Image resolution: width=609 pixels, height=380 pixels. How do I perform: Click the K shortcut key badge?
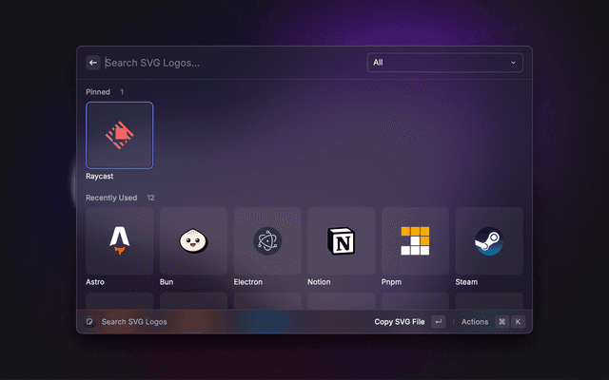click(x=519, y=322)
